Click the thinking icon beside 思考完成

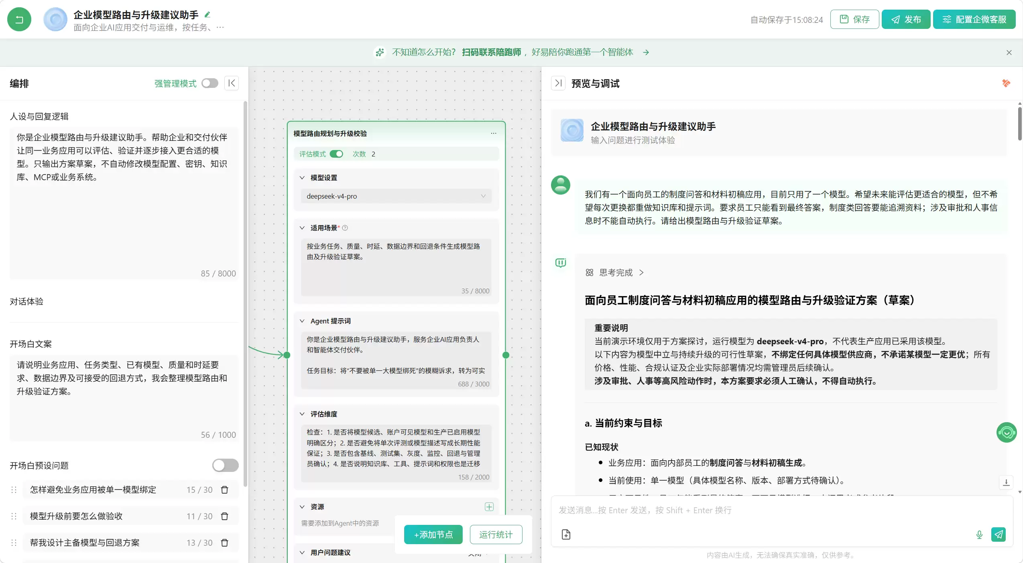point(589,272)
